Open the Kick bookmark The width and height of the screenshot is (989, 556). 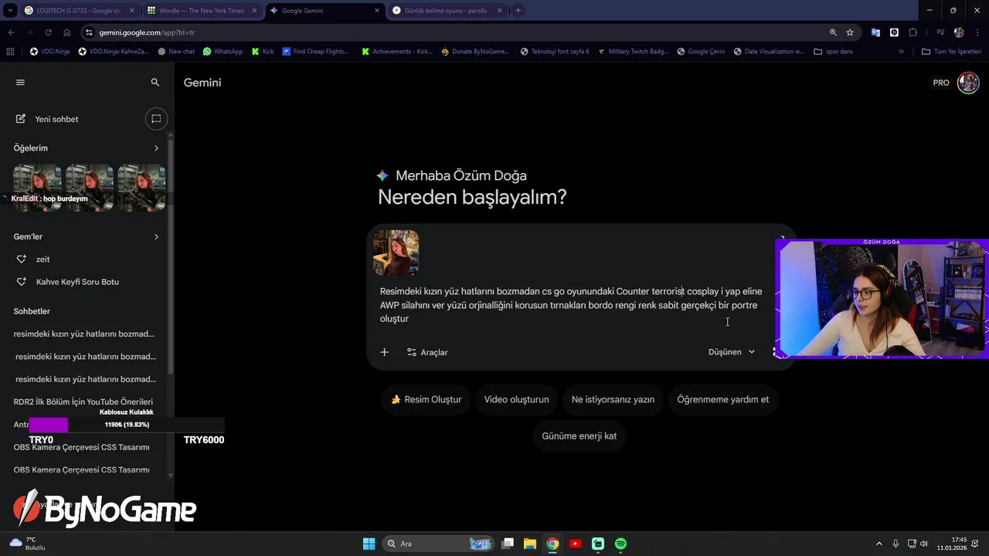click(x=263, y=52)
